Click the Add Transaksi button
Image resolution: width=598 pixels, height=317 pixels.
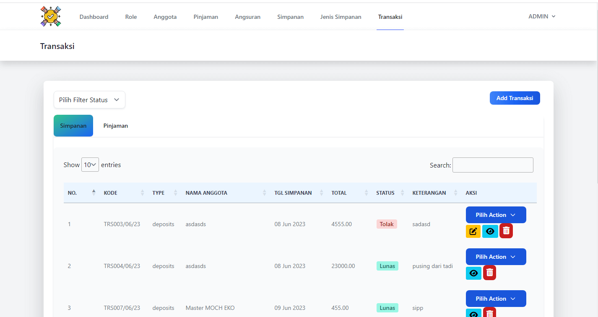point(515,98)
